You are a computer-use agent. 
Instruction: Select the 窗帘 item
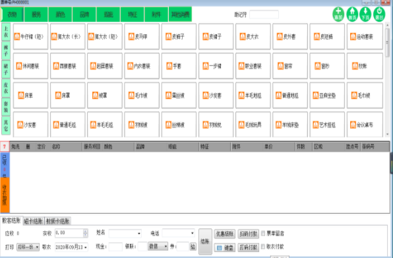tap(290, 66)
